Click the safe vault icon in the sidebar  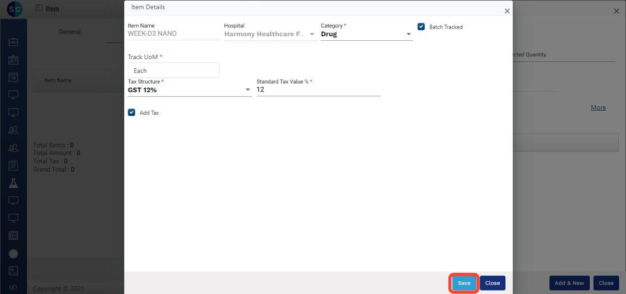[13, 236]
